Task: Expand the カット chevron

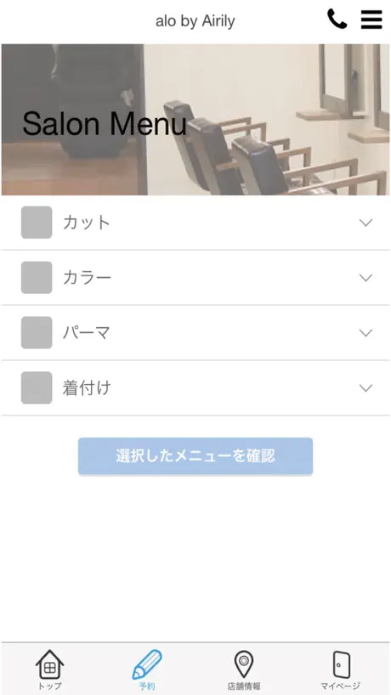Action: click(x=365, y=223)
